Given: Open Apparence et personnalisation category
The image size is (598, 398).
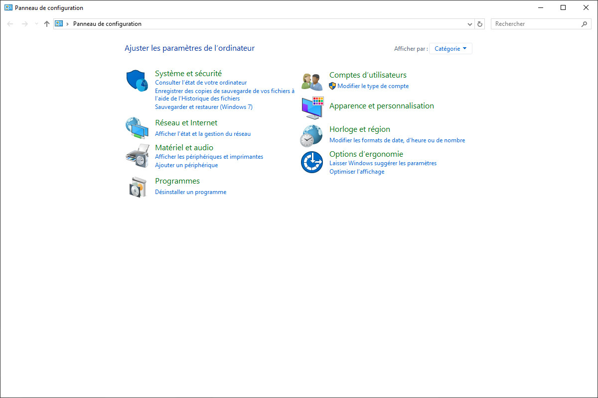Looking at the screenshot, I should coord(382,106).
